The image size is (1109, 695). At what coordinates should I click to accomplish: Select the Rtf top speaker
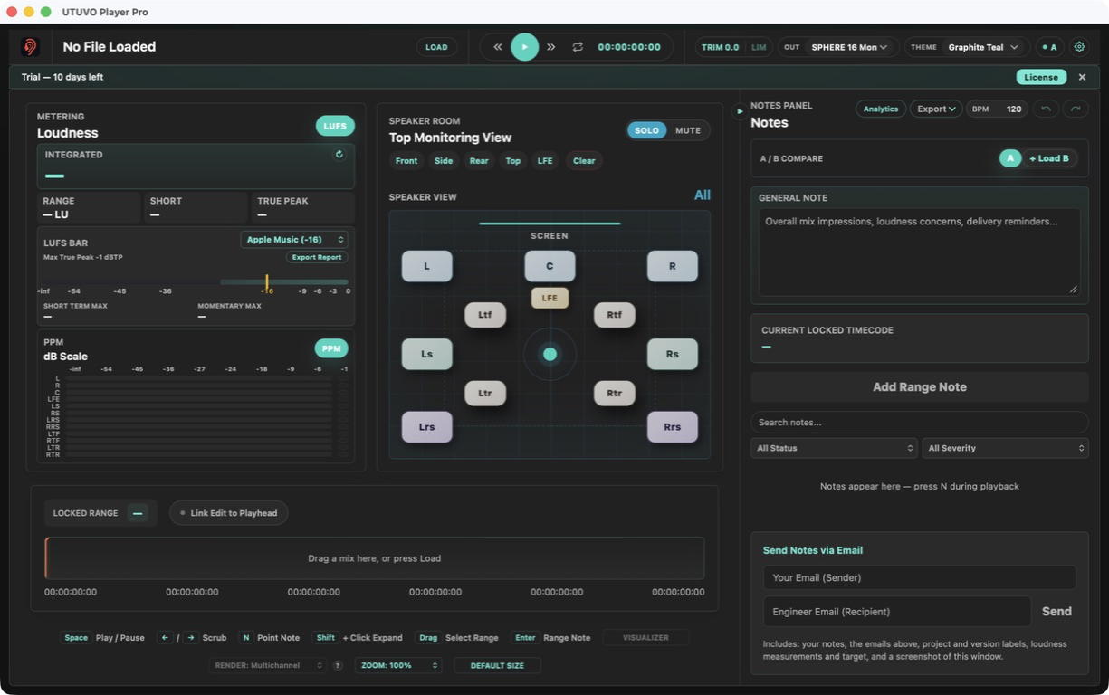coord(615,315)
